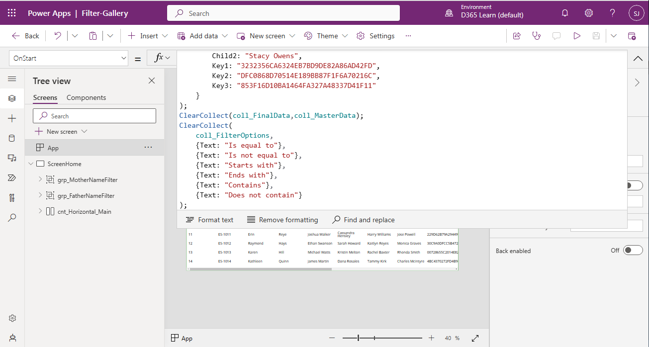This screenshot has width=649, height=347.
Task: Open the Power Automate pane icon
Action: coord(12,178)
